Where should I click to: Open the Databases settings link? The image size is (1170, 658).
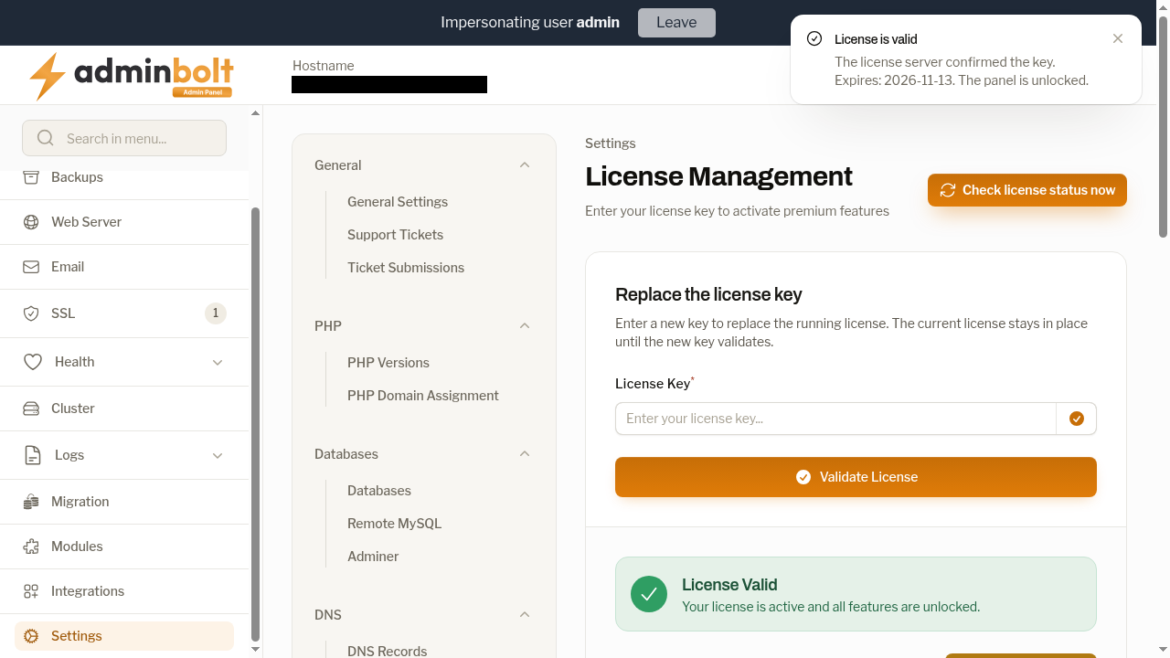[x=379, y=491]
